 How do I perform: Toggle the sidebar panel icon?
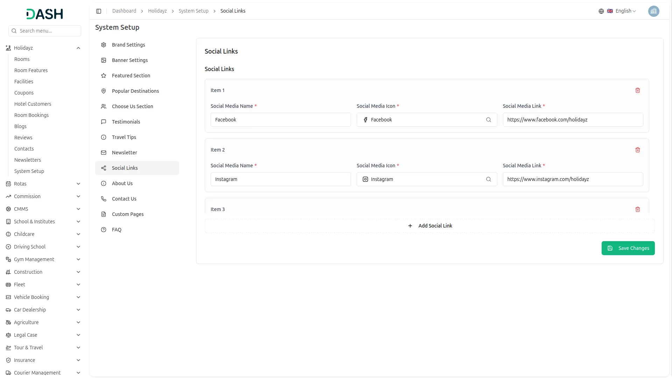(99, 11)
